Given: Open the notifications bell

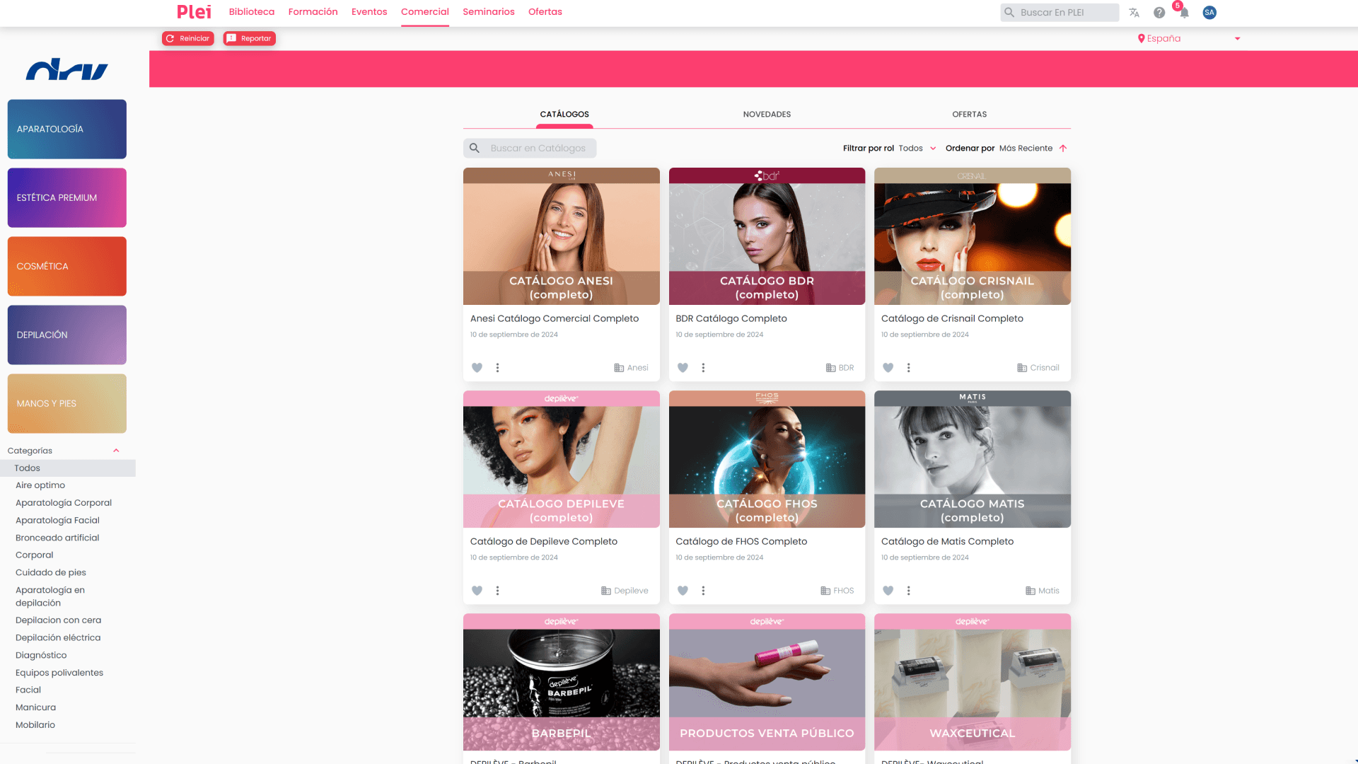Looking at the screenshot, I should [1183, 13].
